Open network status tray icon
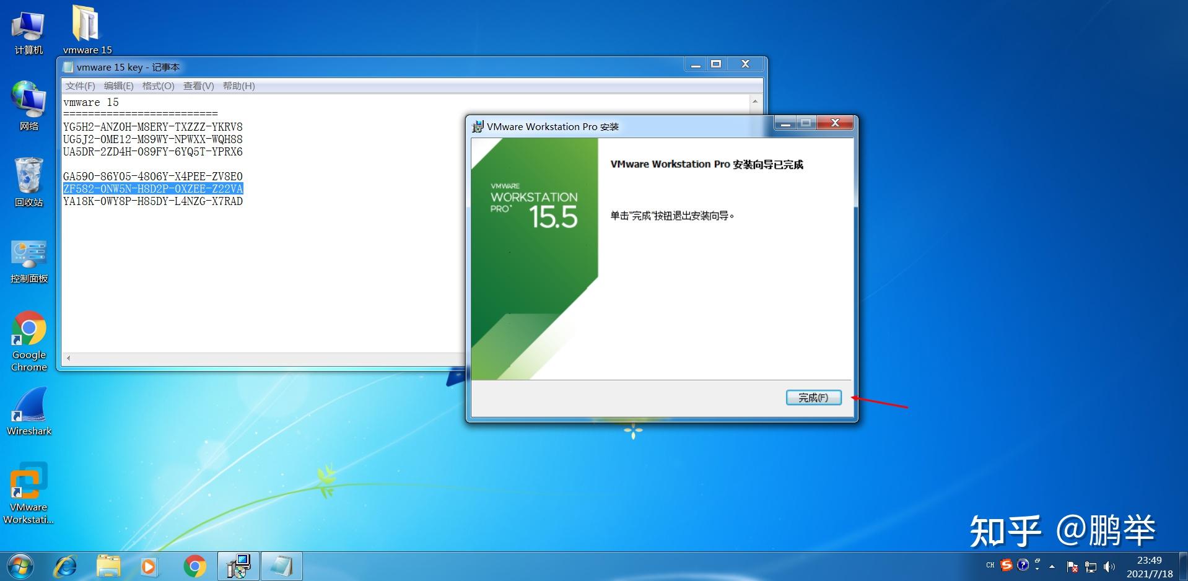Viewport: 1188px width, 581px height. (1091, 566)
